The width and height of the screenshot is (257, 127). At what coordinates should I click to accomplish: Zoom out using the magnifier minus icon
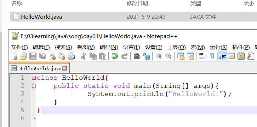[x=168, y=56]
